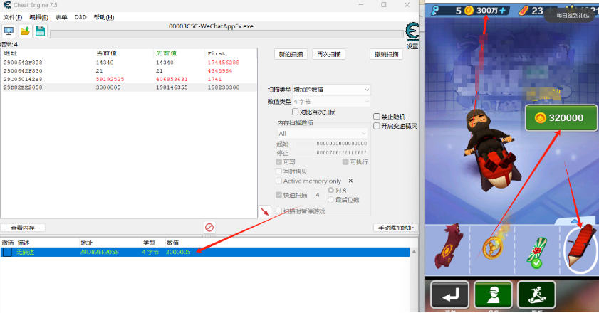The height and width of the screenshot is (313, 599).
Task: Open a cheat table folder icon
Action: 25,31
